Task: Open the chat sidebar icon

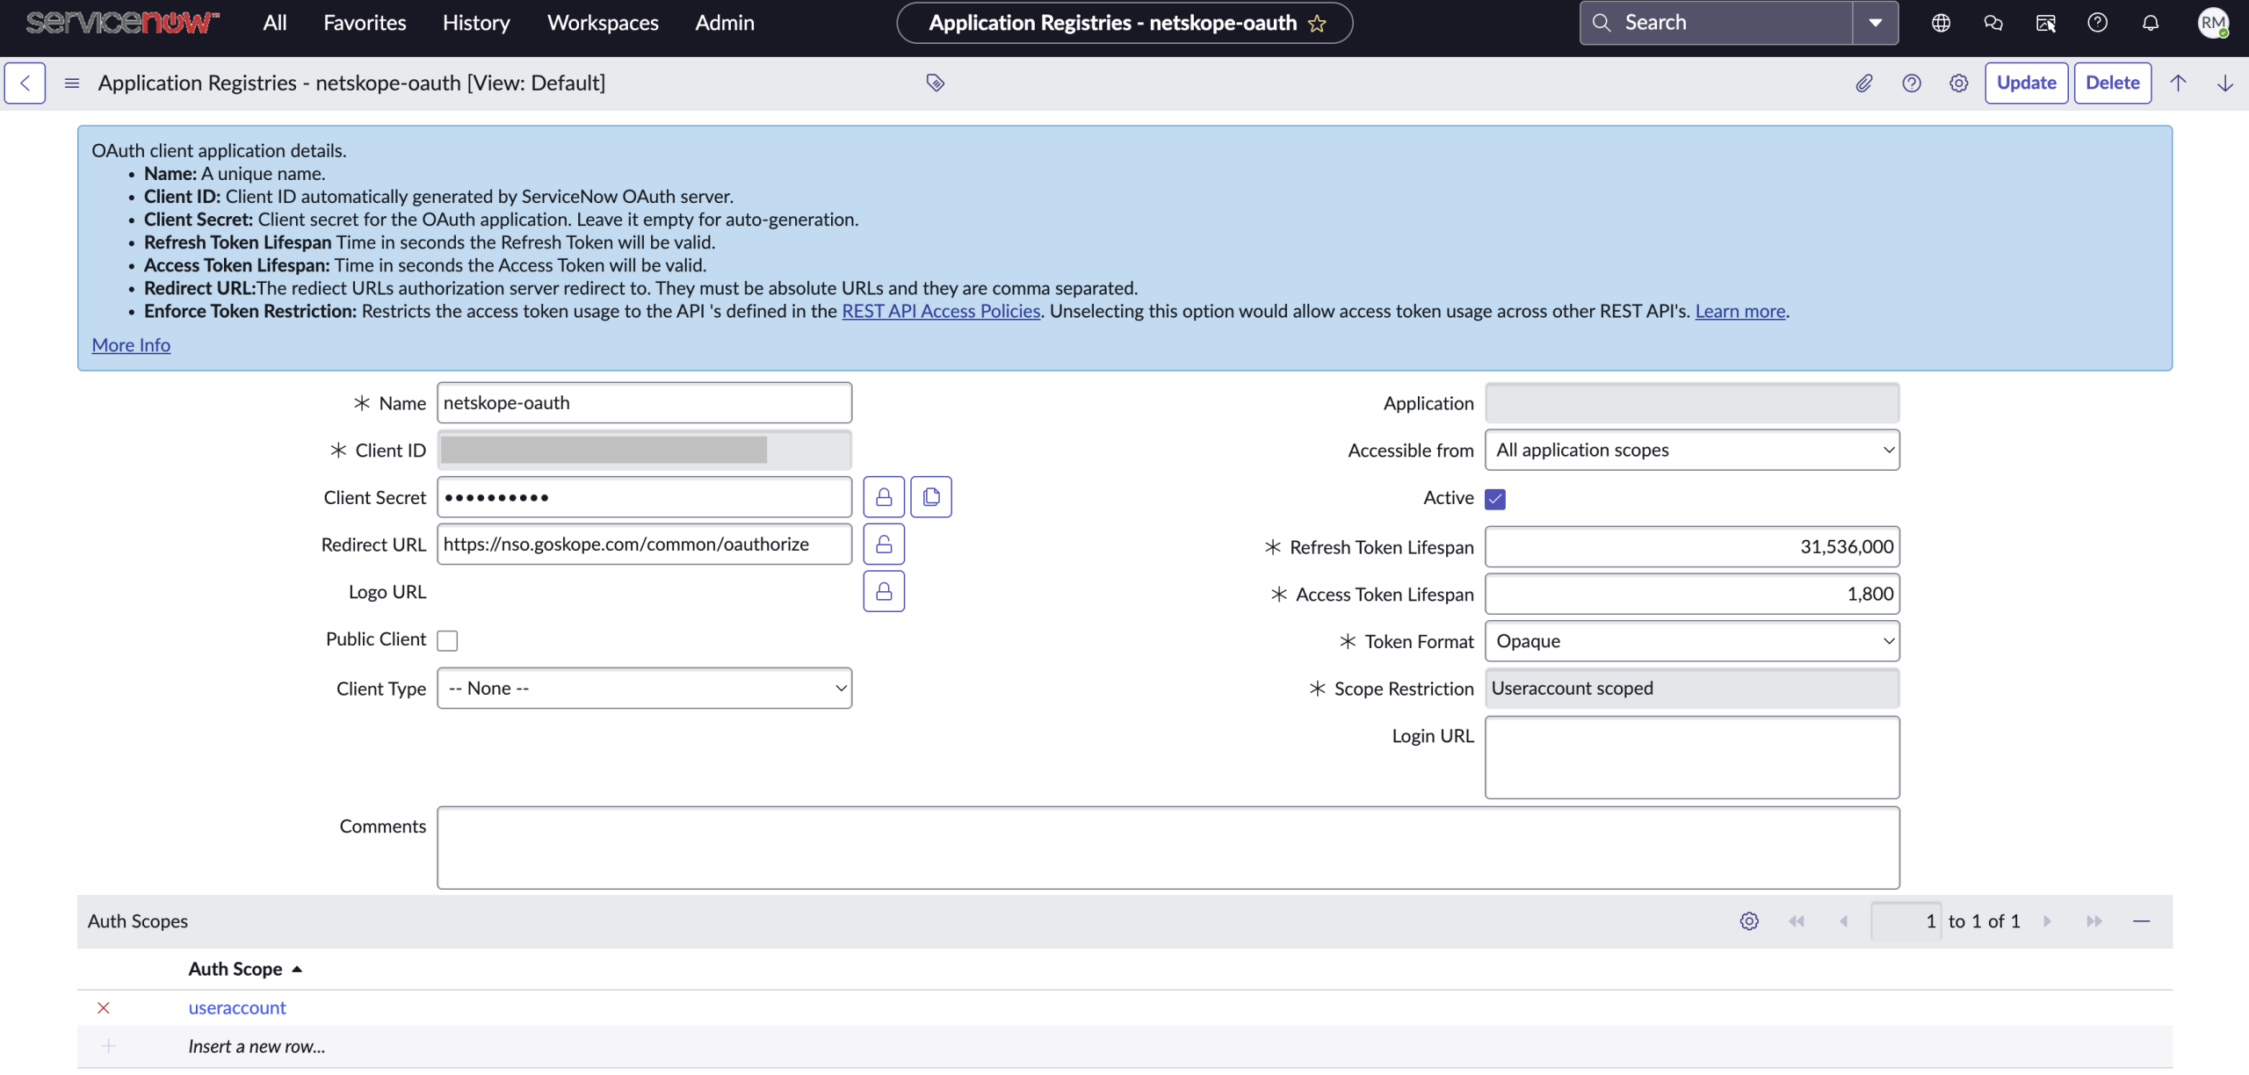Action: click(x=1993, y=23)
